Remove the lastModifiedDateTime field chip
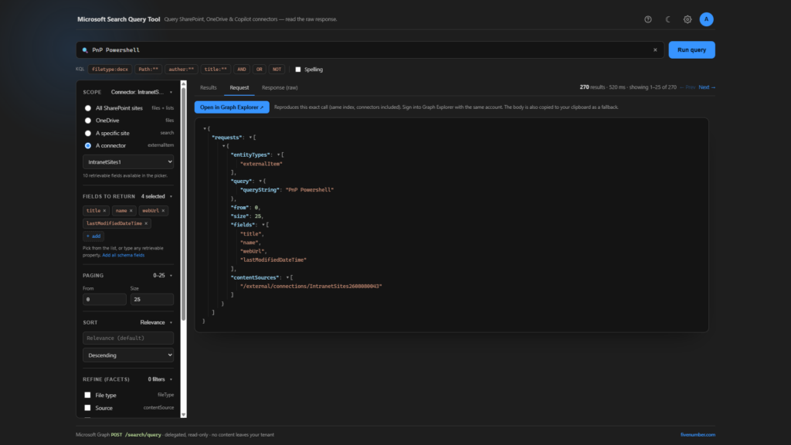This screenshot has width=791, height=445. (x=146, y=223)
